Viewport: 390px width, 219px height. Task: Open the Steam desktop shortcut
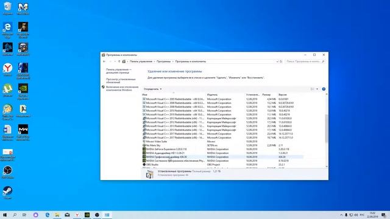pyautogui.click(x=7, y=192)
